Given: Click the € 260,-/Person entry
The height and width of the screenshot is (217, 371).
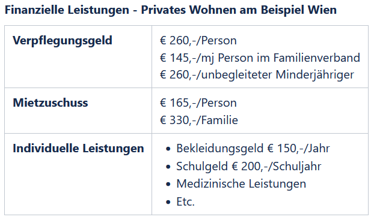Looking at the screenshot, I should [x=198, y=40].
